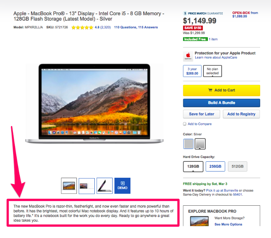Select the first laptop front-view thumbnail
This screenshot has height=238, width=271.
pyautogui.click(x=69, y=186)
